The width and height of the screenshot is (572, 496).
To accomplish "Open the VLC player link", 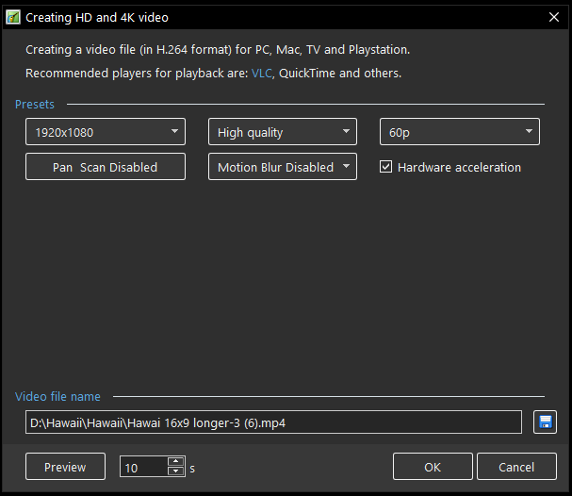I will click(262, 74).
